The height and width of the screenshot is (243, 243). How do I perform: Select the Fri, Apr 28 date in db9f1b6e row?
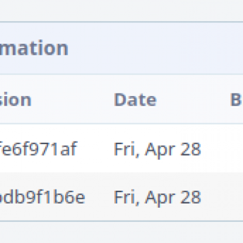click(x=157, y=197)
